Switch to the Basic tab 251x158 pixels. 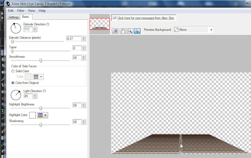point(26,17)
